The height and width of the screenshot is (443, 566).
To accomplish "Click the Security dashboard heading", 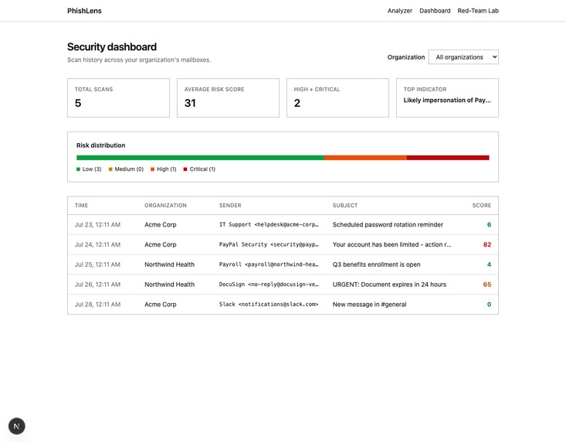I will tap(112, 47).
